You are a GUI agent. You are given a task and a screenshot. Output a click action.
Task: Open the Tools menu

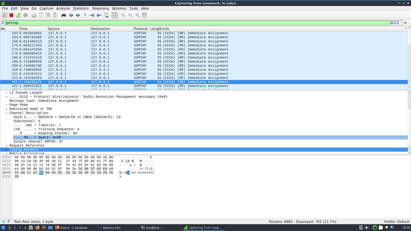click(x=134, y=8)
